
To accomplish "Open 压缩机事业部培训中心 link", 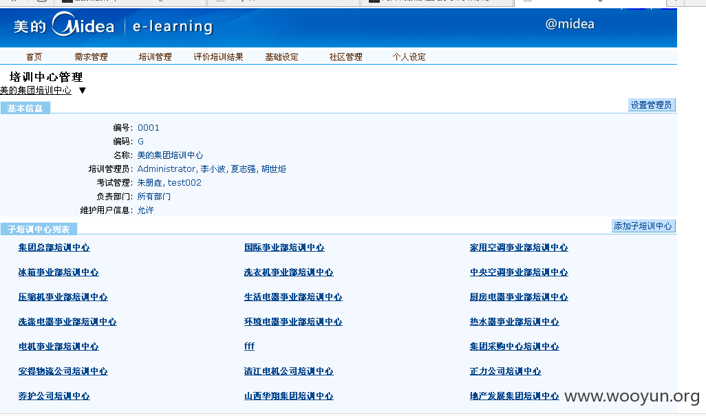I will pos(63,297).
